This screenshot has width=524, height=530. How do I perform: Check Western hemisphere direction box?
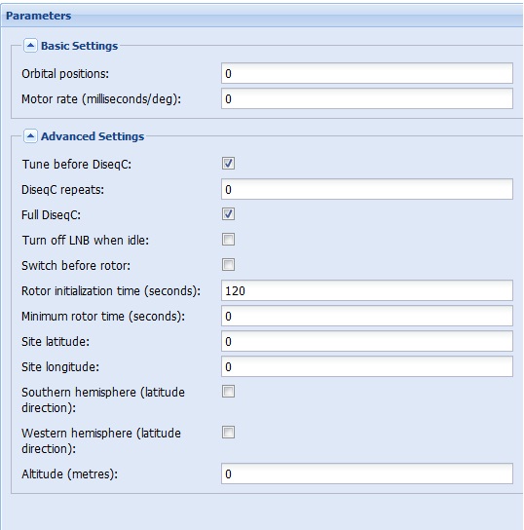(x=228, y=432)
